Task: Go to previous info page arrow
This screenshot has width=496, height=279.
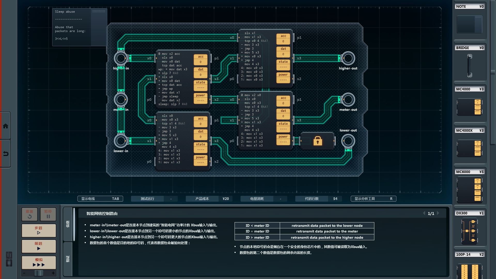Action: pos(424,213)
